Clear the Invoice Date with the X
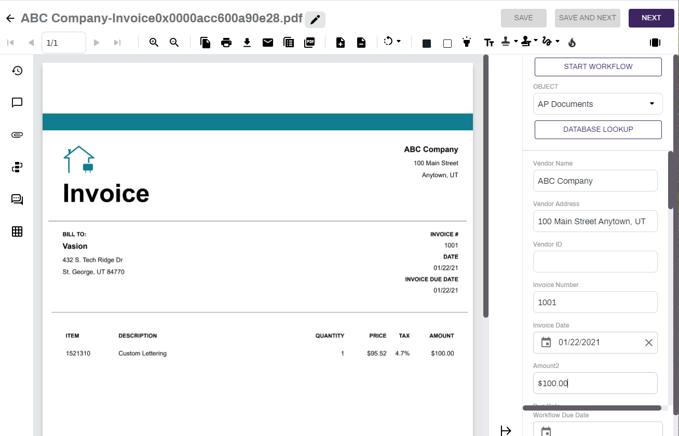This screenshot has width=679, height=436. coord(649,343)
